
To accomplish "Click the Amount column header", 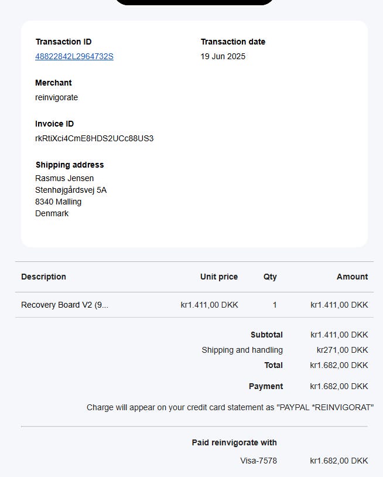I will [x=353, y=277].
